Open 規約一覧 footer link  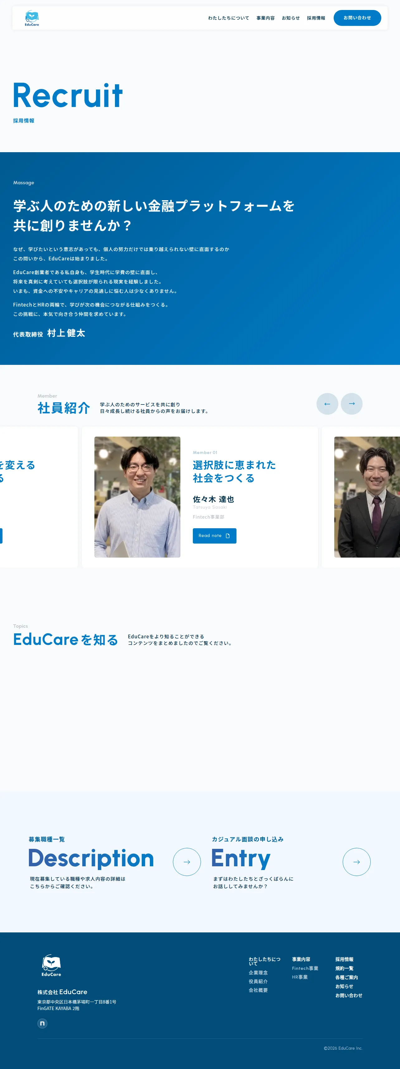tap(344, 968)
